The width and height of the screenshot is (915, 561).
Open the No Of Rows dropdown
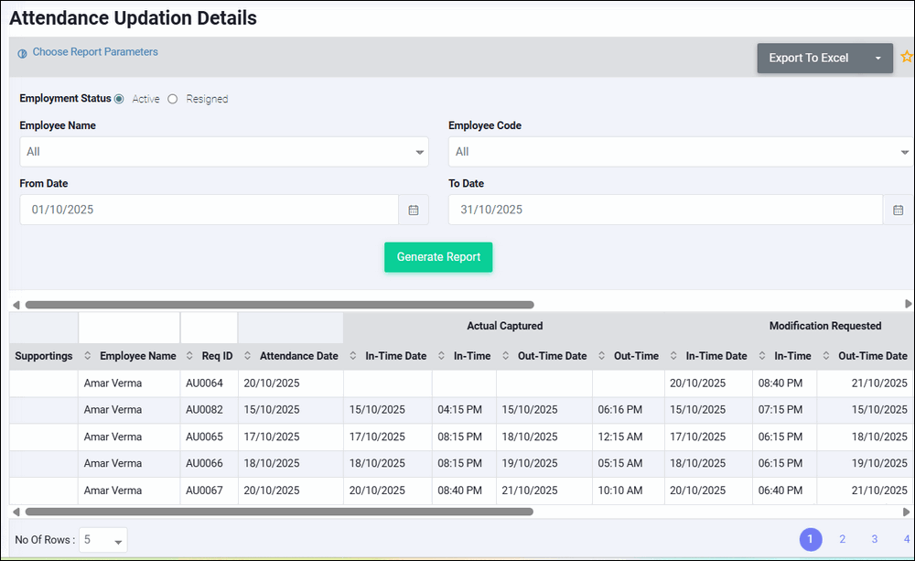click(103, 540)
